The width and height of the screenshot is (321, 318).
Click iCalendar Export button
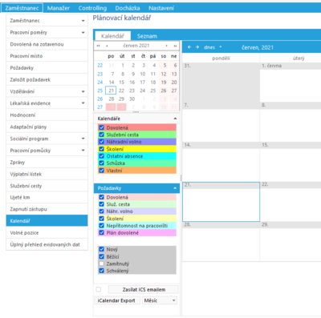point(116,300)
